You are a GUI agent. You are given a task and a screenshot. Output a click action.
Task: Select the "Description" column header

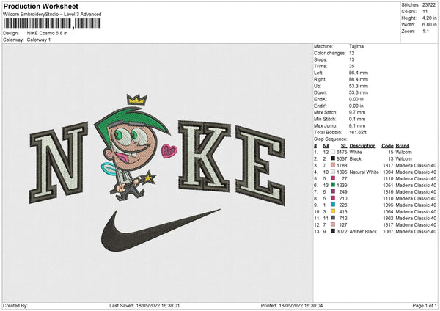click(362, 146)
